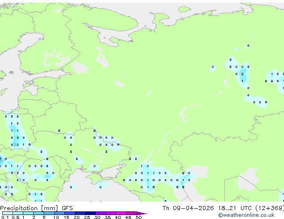Image resolution: width=284 pixels, height=219 pixels.
Task: Click the 10–15 mm legend color box
Action: pos(60,213)
